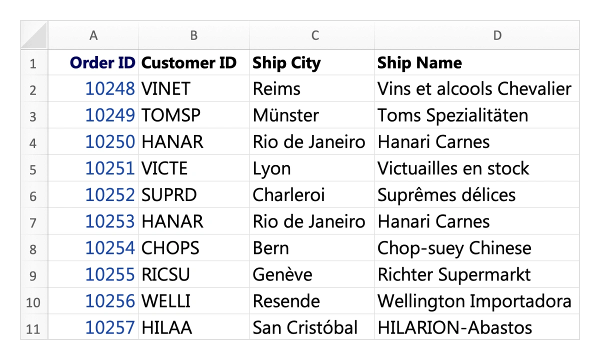
Task: Select the Order ID header cell
Action: [93, 62]
